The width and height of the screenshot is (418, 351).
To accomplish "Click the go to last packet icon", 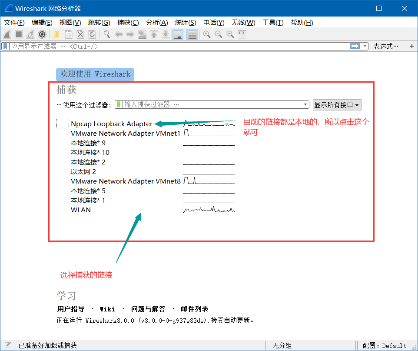I will [166, 34].
